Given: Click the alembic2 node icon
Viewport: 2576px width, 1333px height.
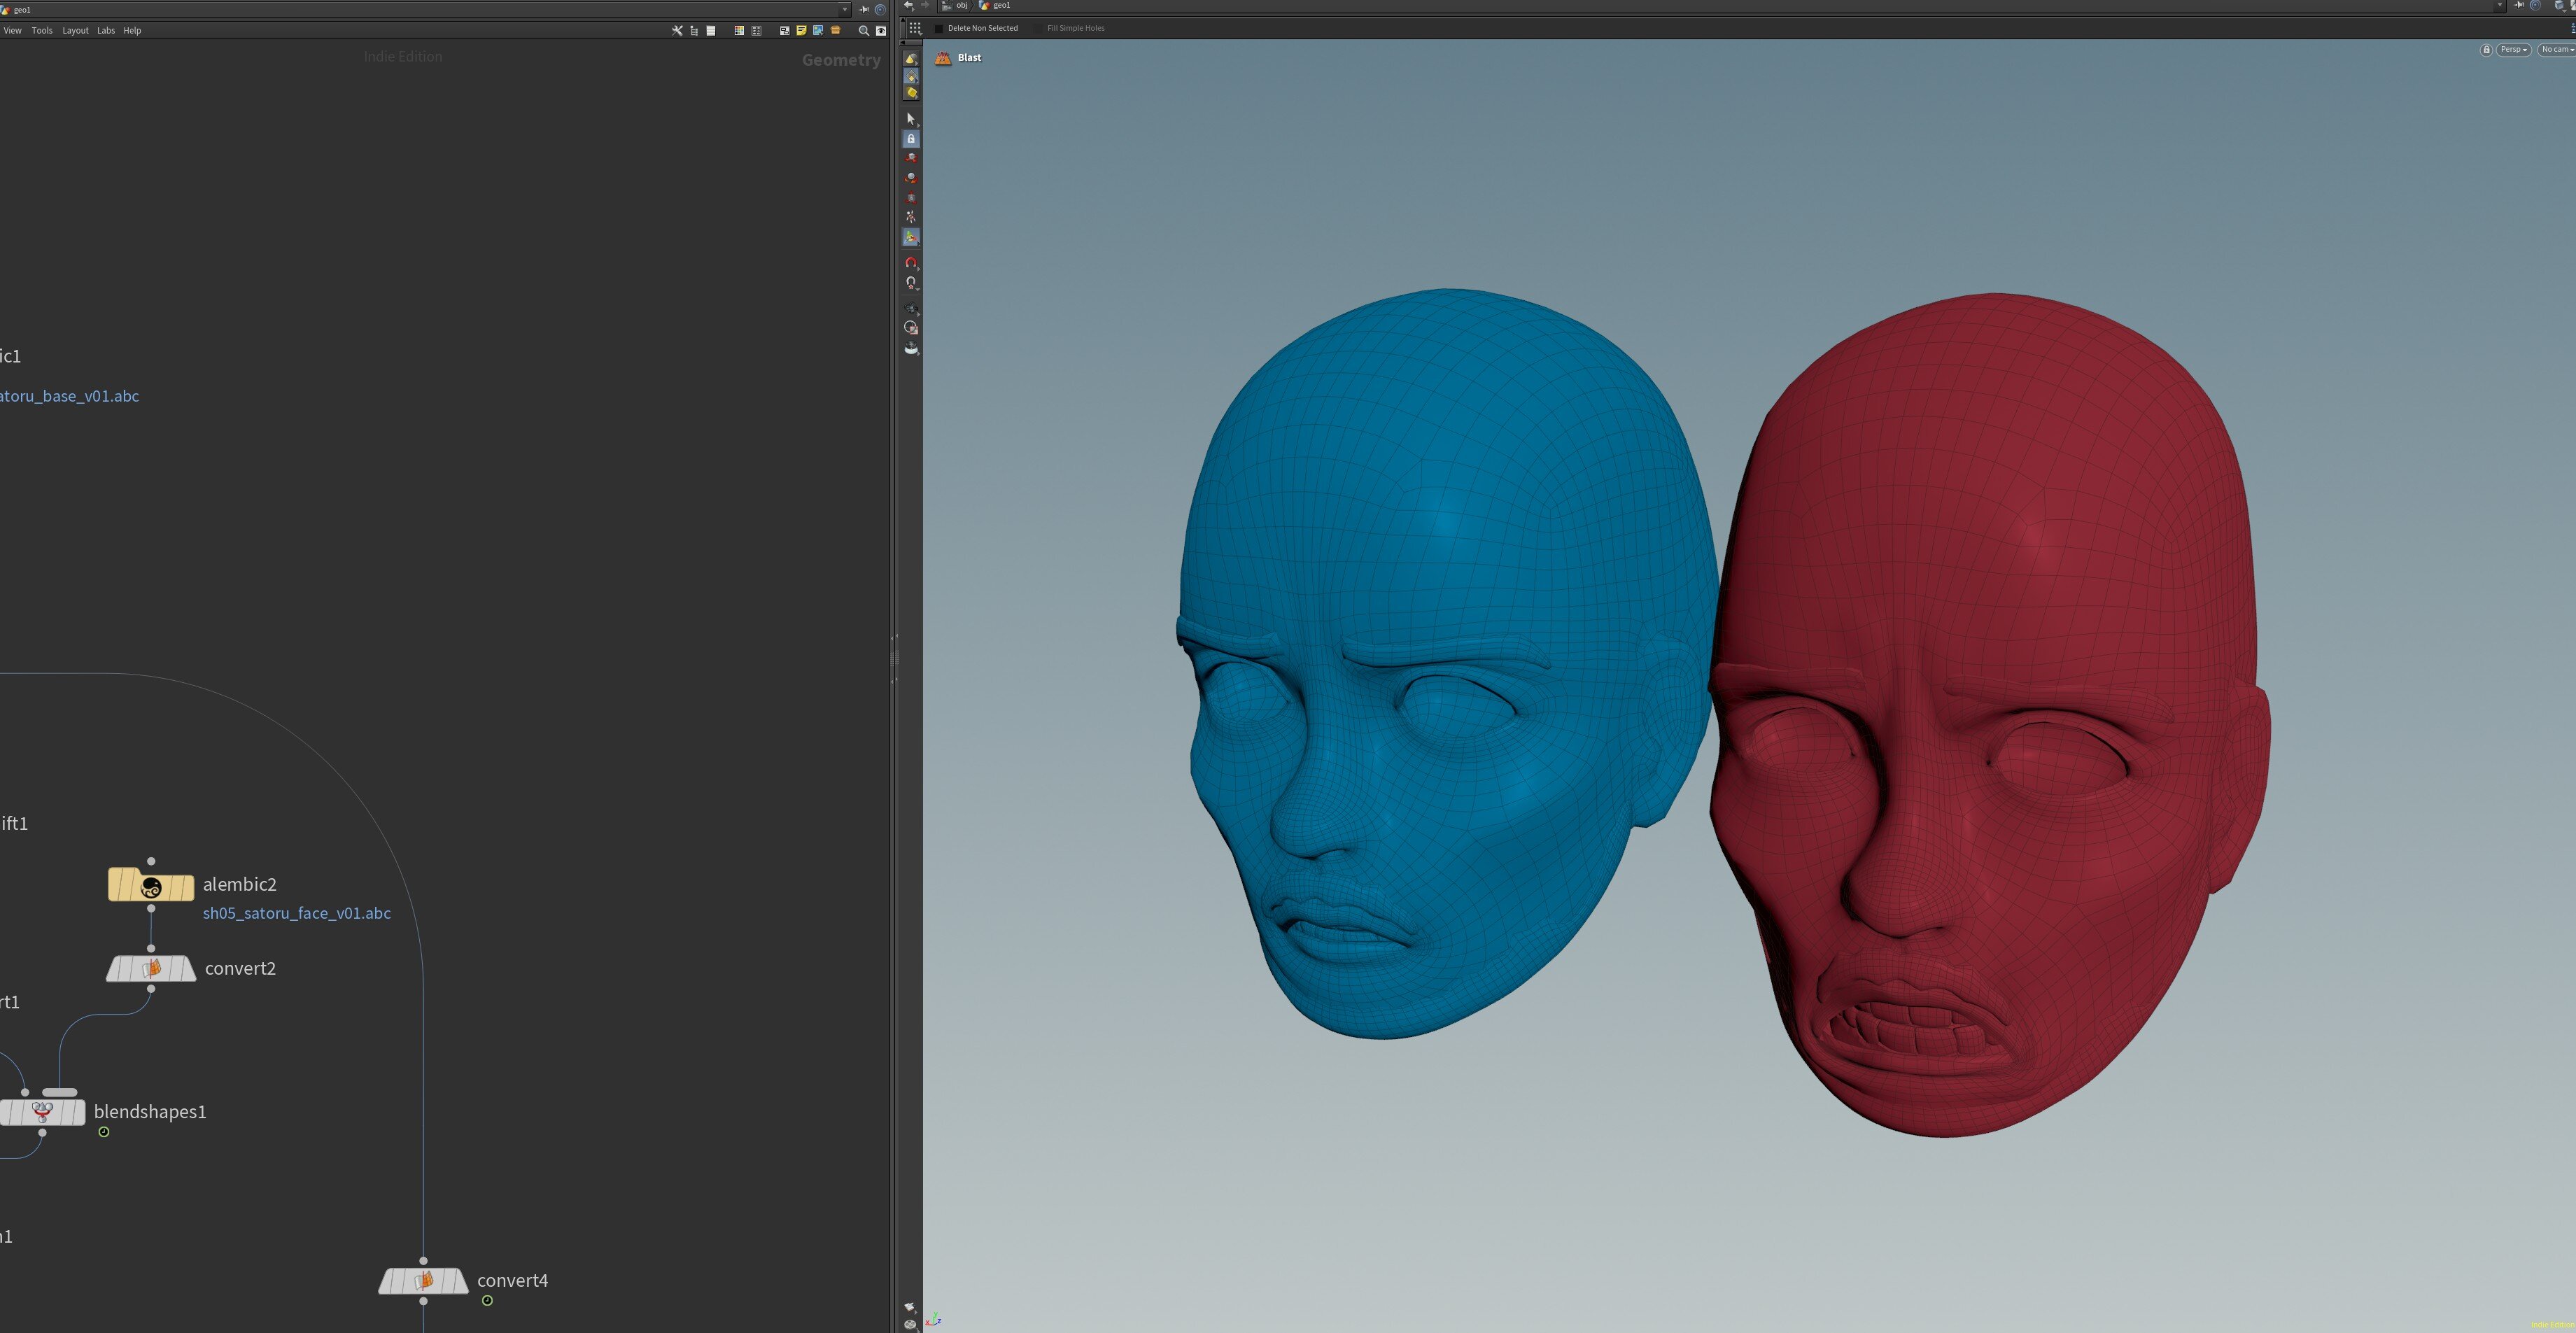Looking at the screenshot, I should (x=151, y=886).
